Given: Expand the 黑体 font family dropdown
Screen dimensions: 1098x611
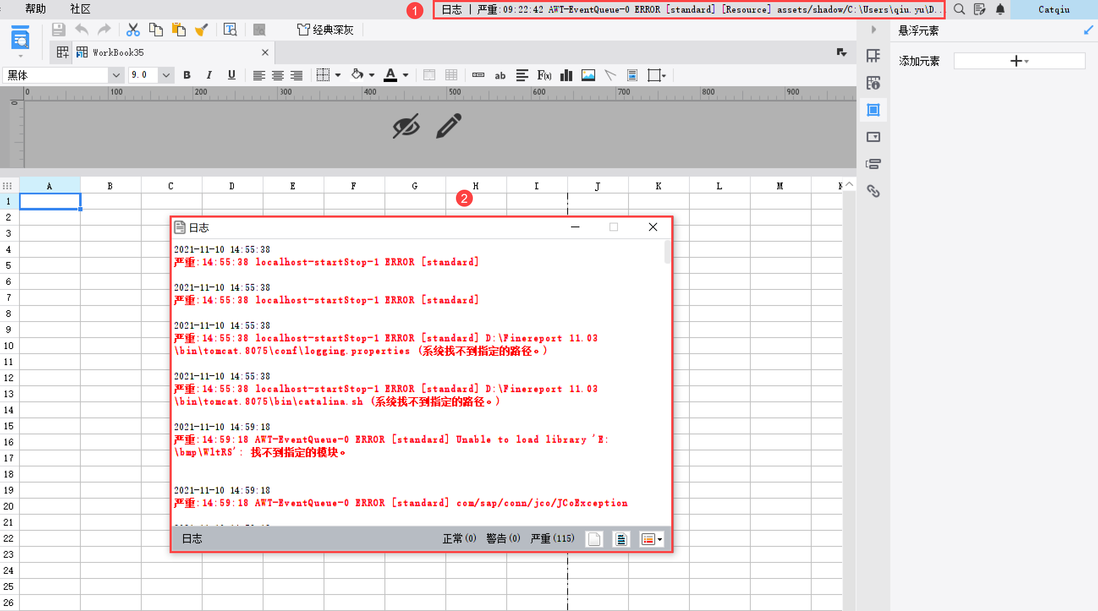Looking at the screenshot, I should point(116,75).
